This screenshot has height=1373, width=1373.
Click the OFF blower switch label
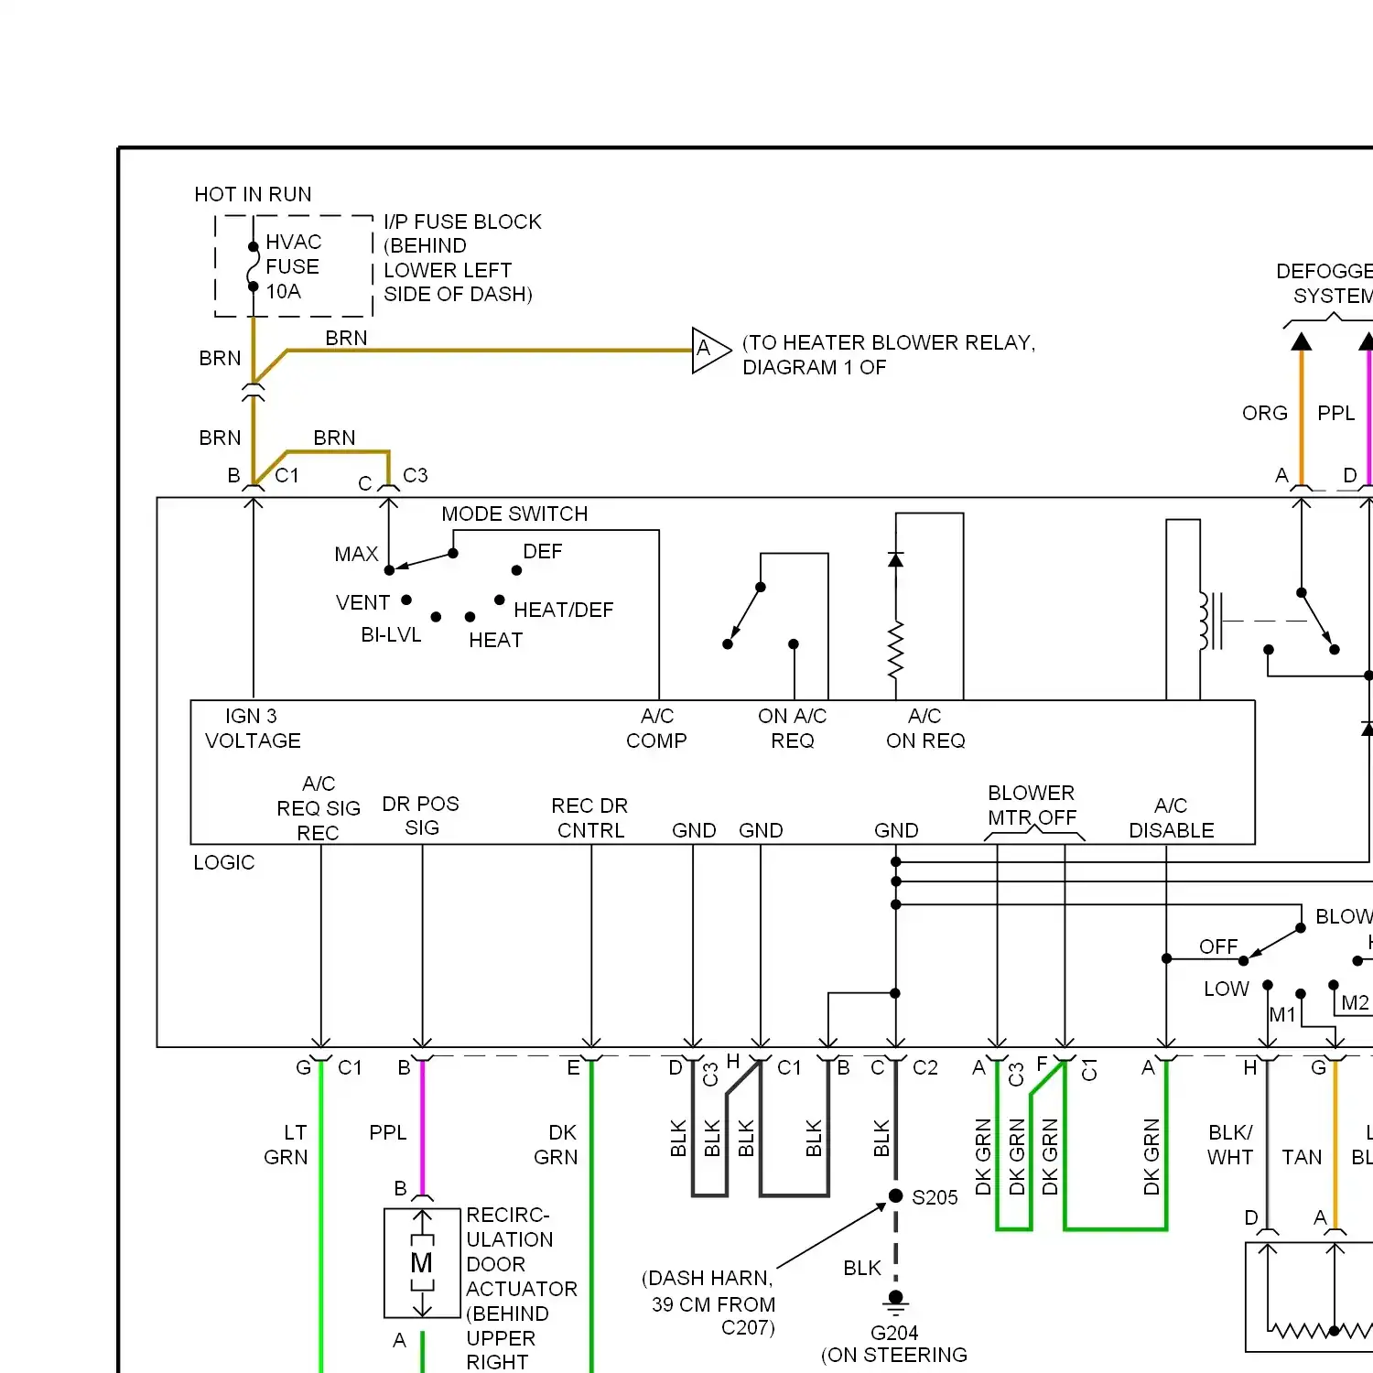tap(1218, 946)
